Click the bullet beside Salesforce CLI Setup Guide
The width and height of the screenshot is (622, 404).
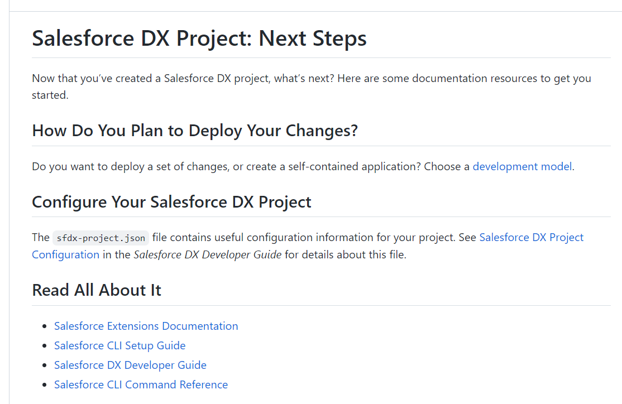45,346
